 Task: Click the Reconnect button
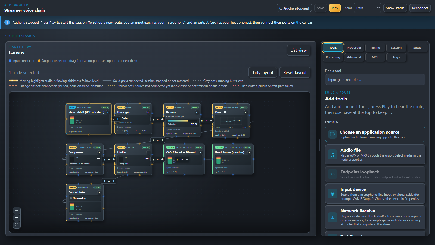point(420,8)
